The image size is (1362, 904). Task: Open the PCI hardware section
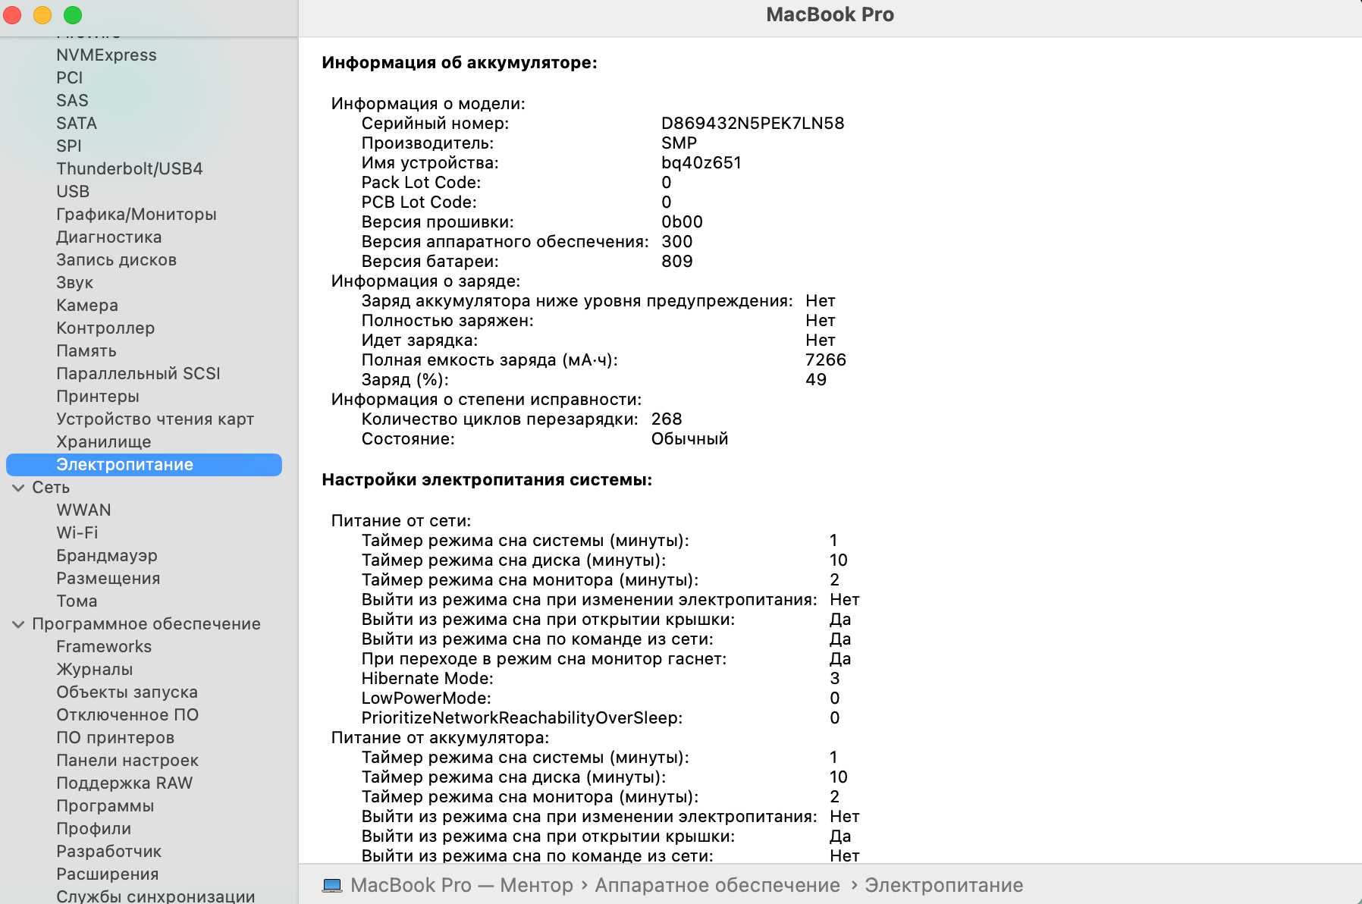click(x=69, y=78)
